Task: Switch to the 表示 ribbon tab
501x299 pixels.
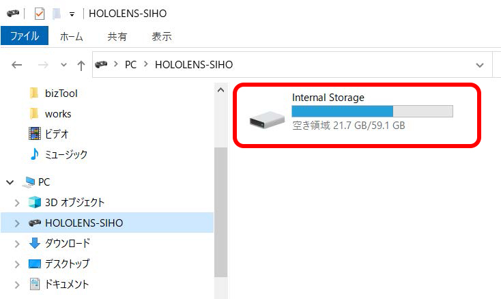Action: click(162, 36)
